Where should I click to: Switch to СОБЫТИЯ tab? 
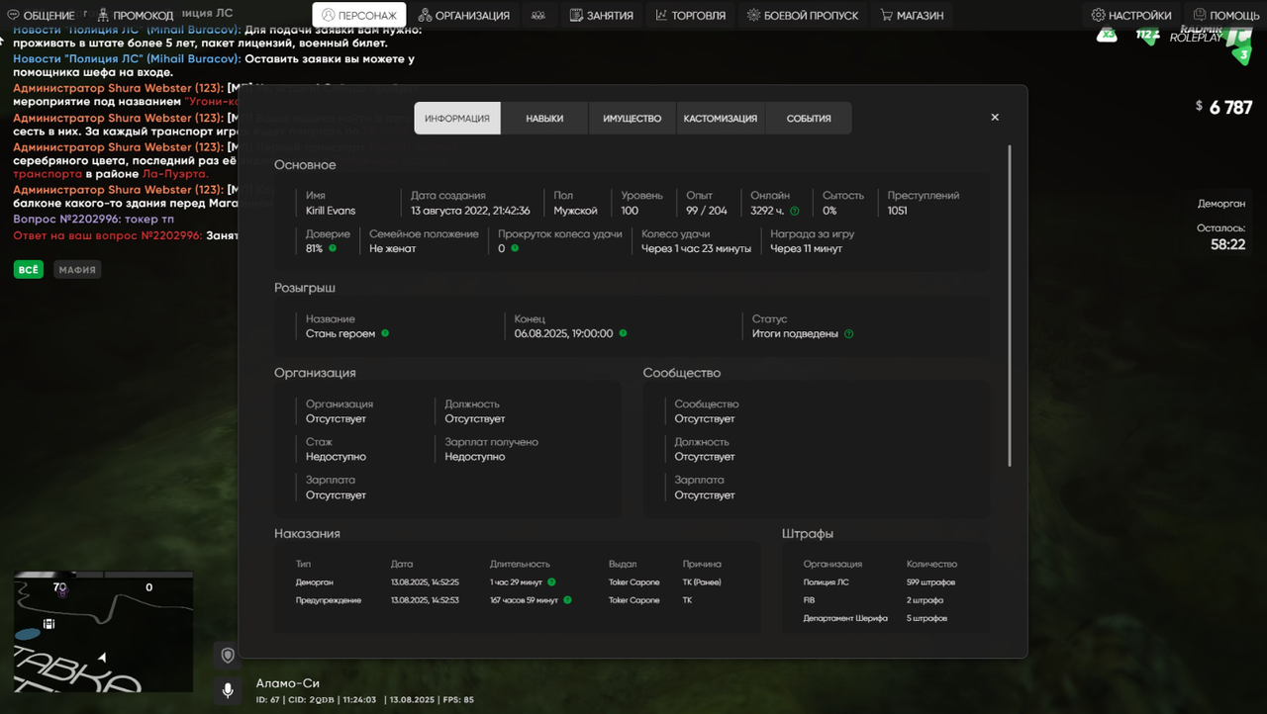coord(809,118)
